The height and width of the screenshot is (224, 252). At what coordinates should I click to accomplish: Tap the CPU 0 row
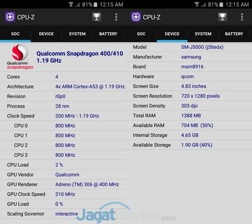point(63,126)
